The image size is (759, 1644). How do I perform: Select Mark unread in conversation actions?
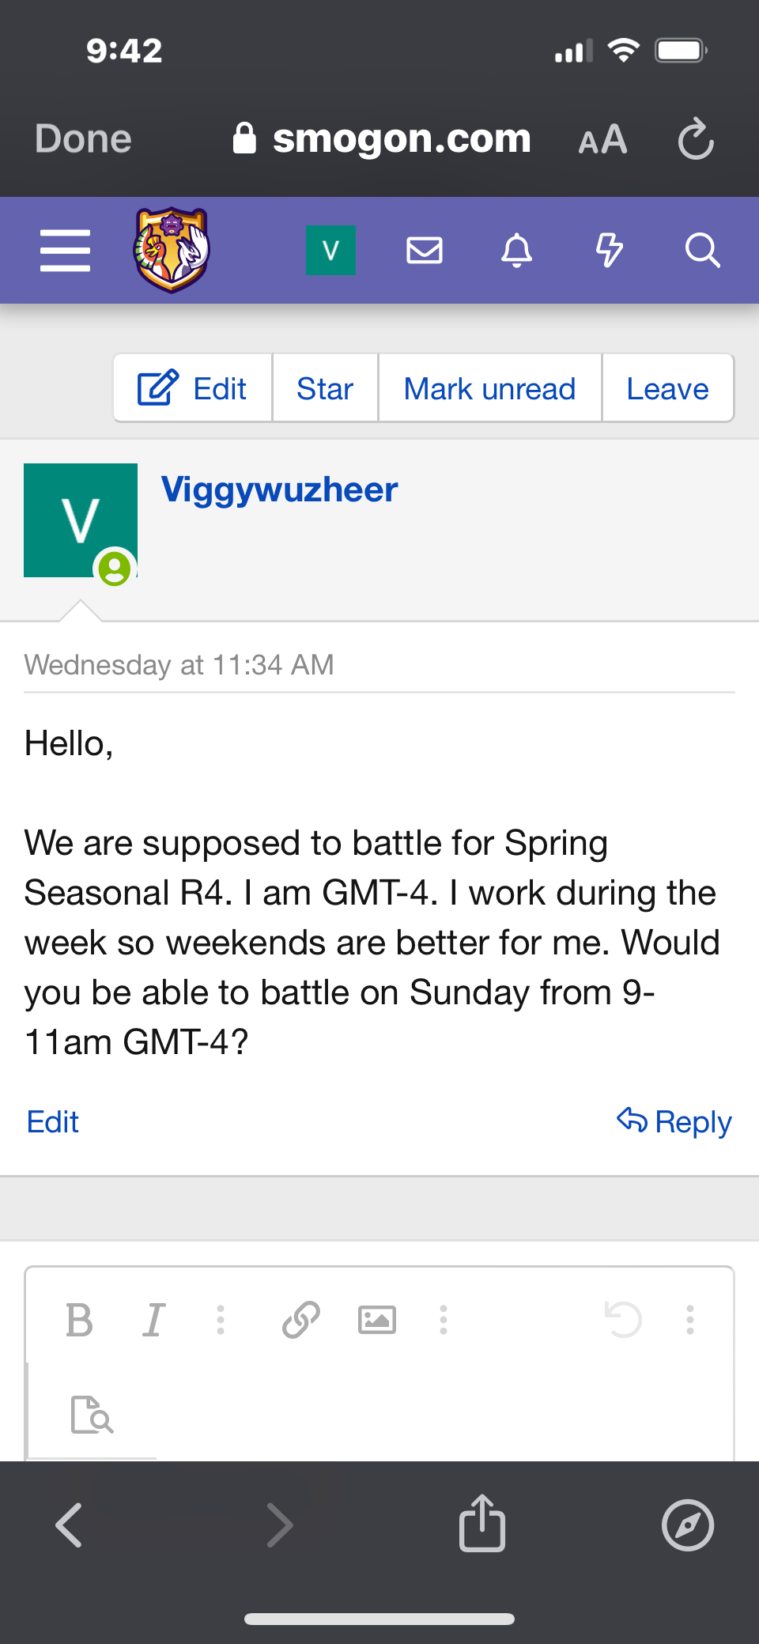490,388
